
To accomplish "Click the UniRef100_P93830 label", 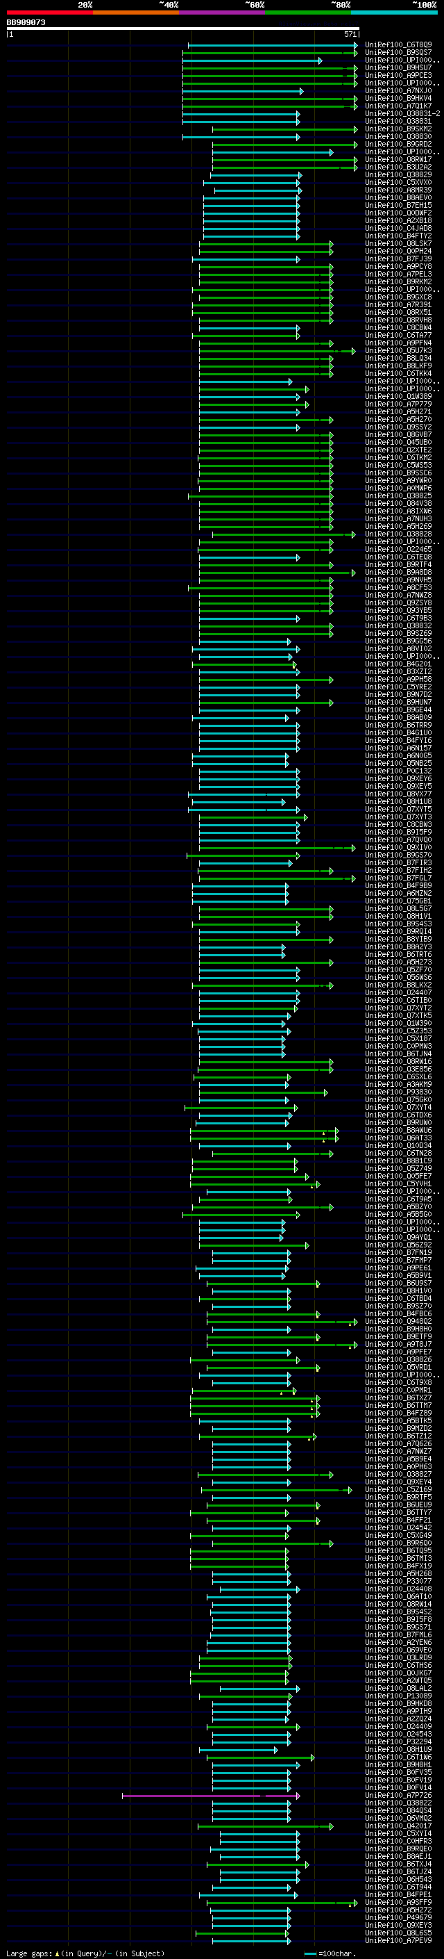I will tap(398, 1092).
